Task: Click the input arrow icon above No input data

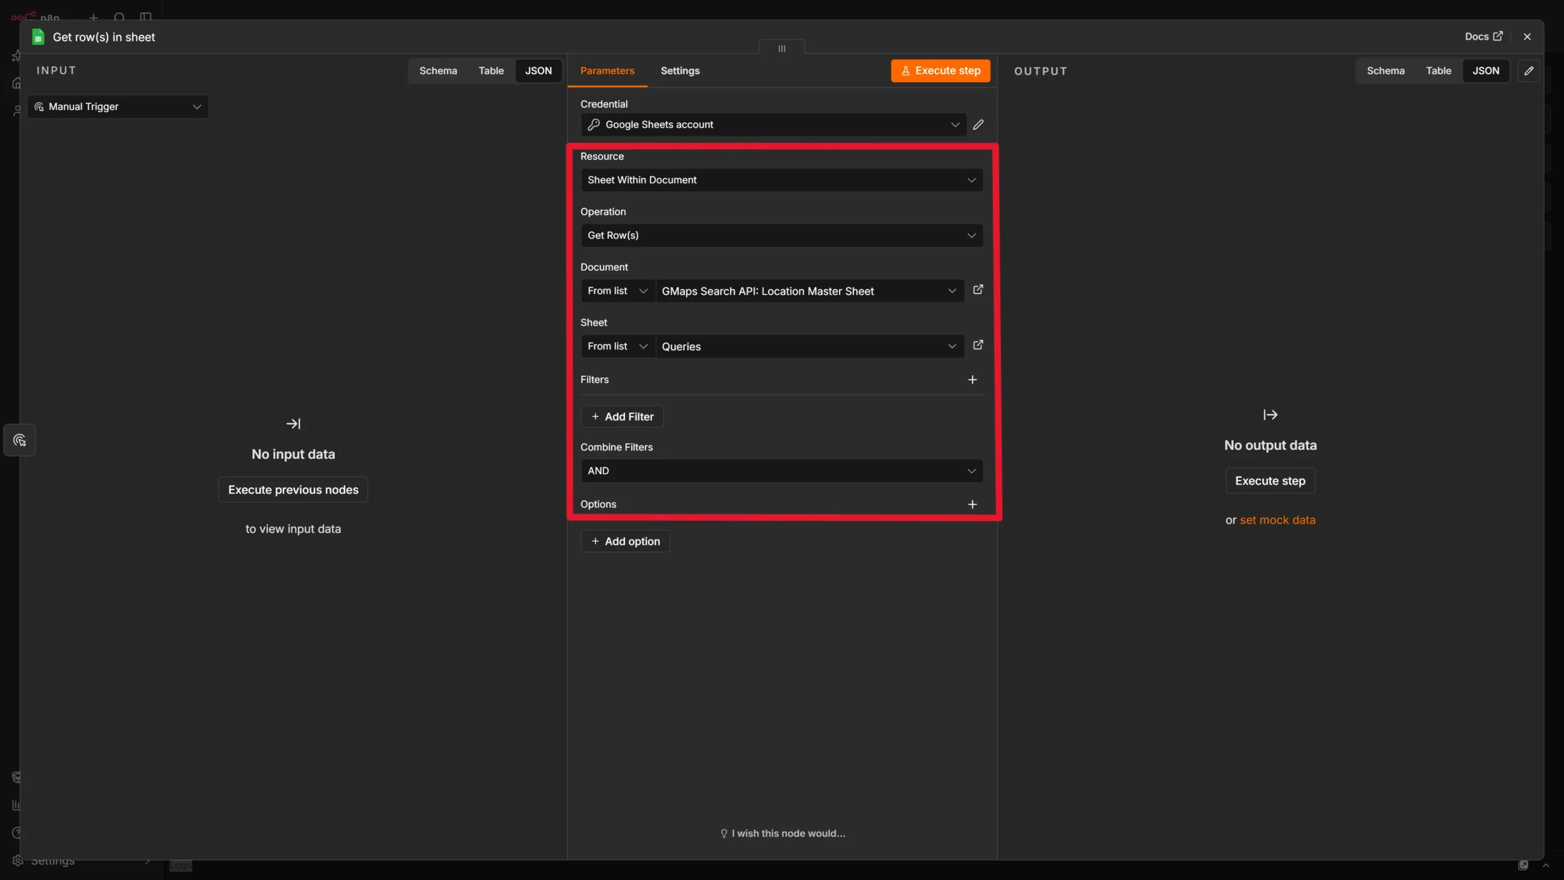Action: (x=293, y=424)
